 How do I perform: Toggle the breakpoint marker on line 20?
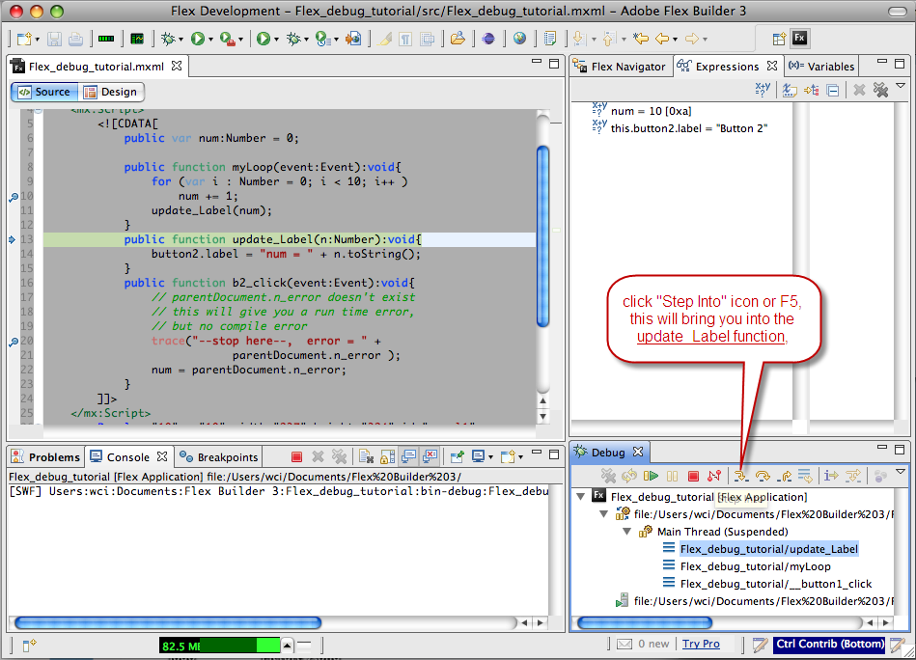[14, 341]
